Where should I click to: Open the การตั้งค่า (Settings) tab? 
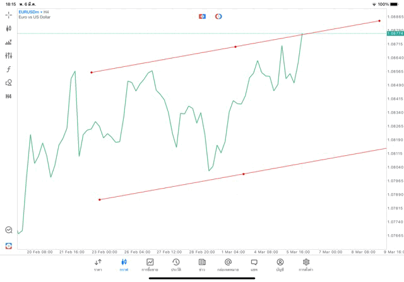[306, 264]
